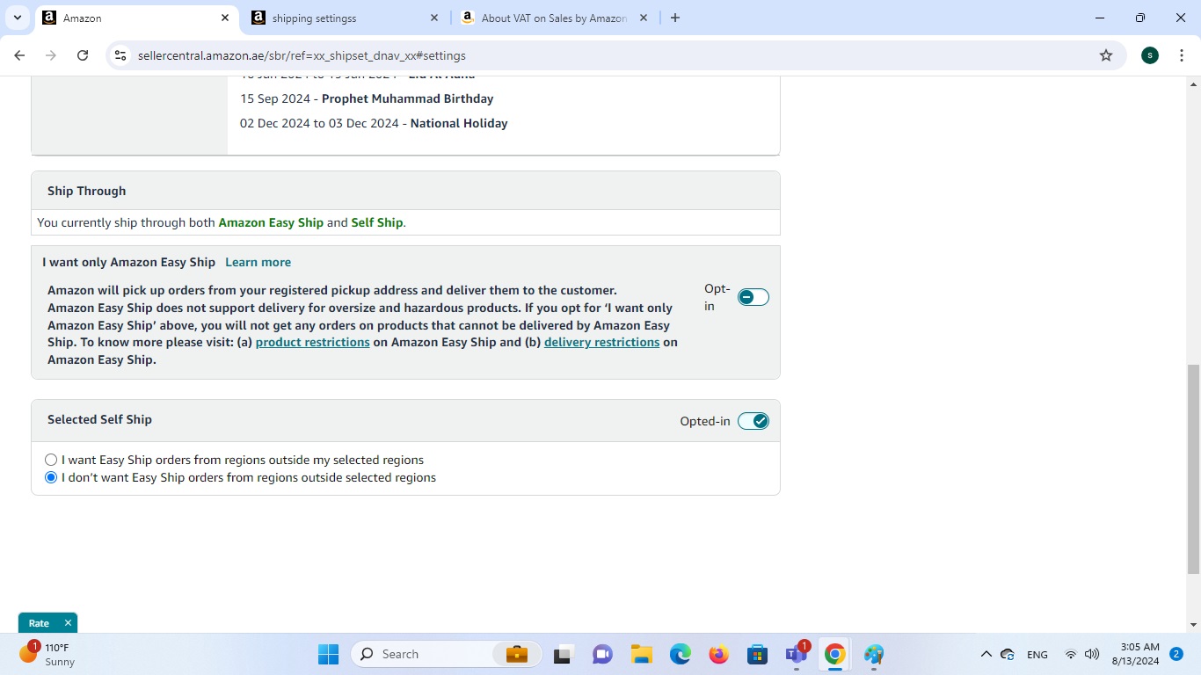Select 'I don't want Easy Ship orders' option
The width and height of the screenshot is (1201, 675).
51,477
